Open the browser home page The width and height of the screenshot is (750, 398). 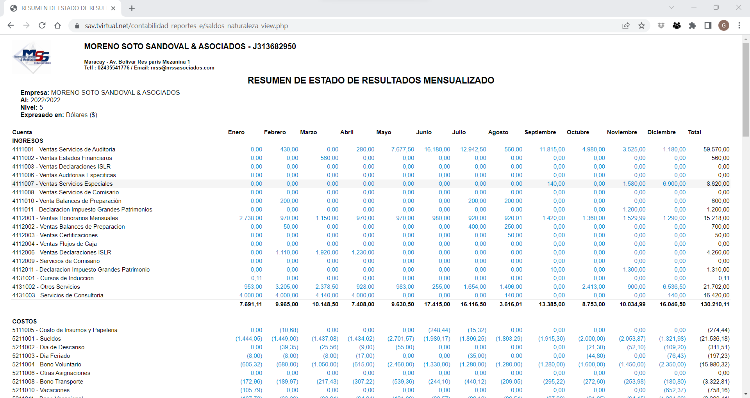click(57, 25)
